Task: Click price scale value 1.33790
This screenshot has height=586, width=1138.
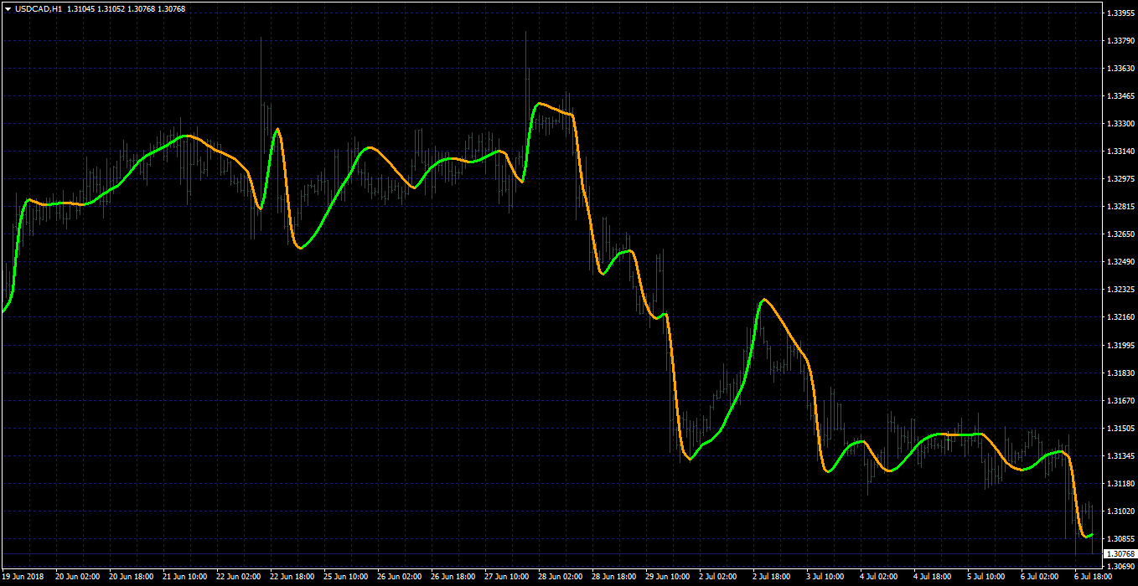Action: (1120, 41)
